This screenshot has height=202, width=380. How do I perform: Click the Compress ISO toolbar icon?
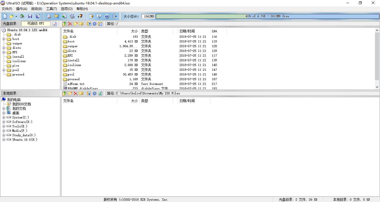pos(56,16)
